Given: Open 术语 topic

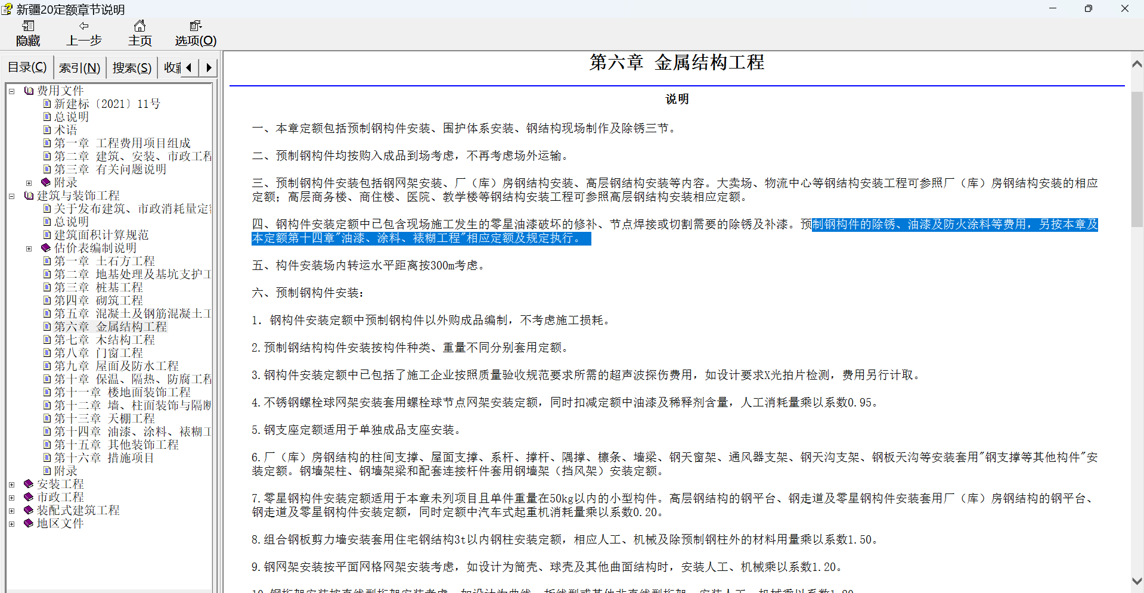Looking at the screenshot, I should point(66,130).
